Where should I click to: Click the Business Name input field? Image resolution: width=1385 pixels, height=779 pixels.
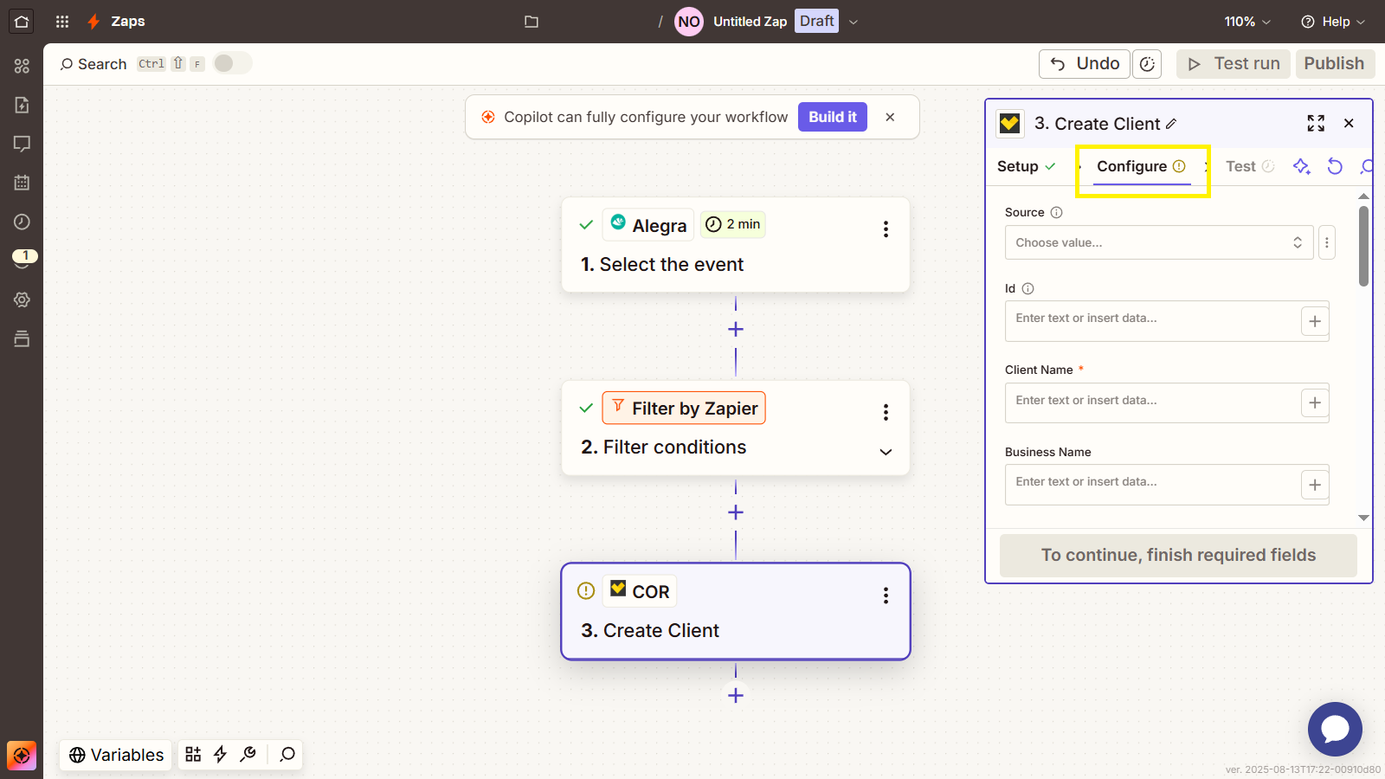tap(1152, 485)
